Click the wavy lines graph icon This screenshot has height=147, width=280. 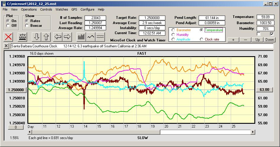100,37
